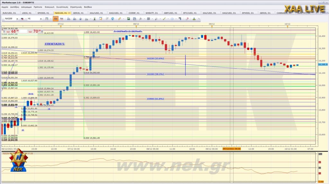Open the Στρατηγικές menu
The height and width of the screenshot is (184, 329).
click(x=76, y=7)
